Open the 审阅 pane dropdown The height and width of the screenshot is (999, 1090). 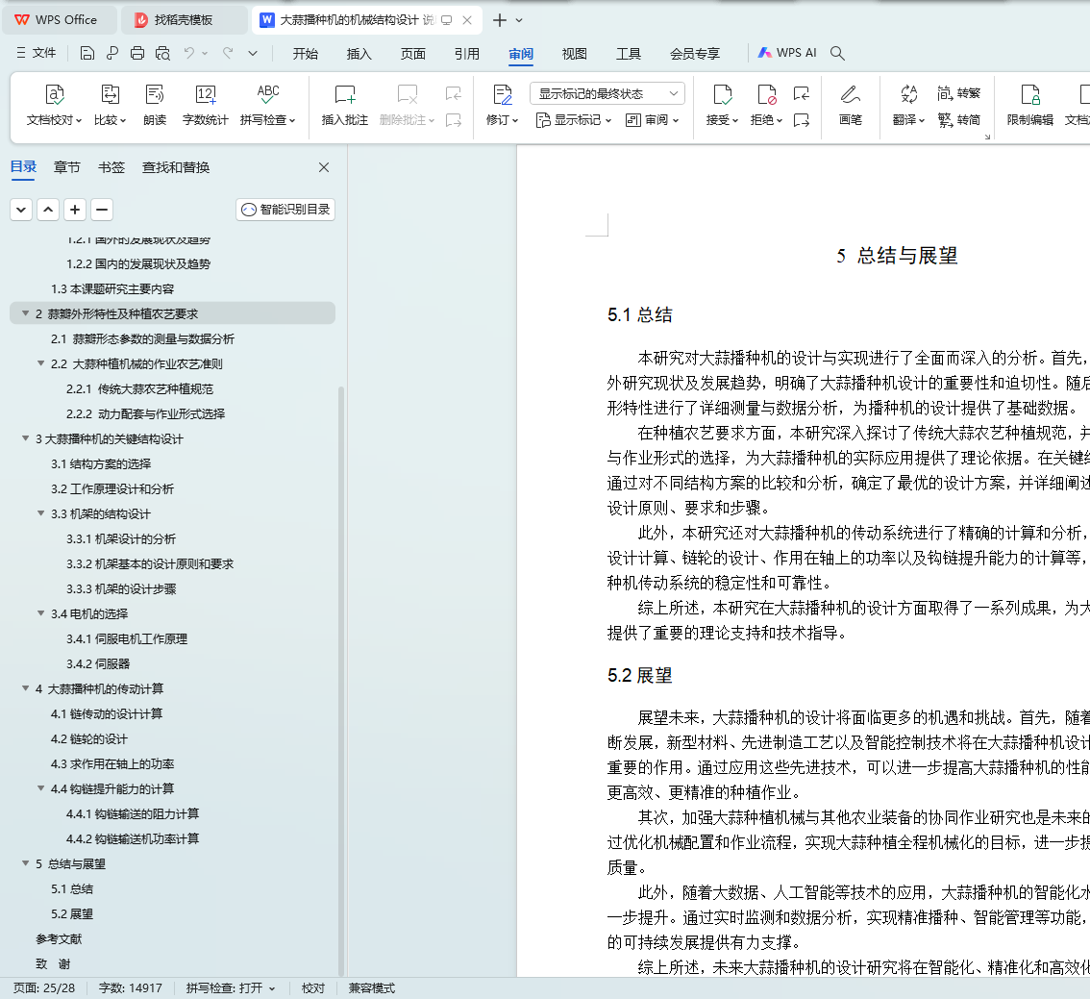click(652, 120)
